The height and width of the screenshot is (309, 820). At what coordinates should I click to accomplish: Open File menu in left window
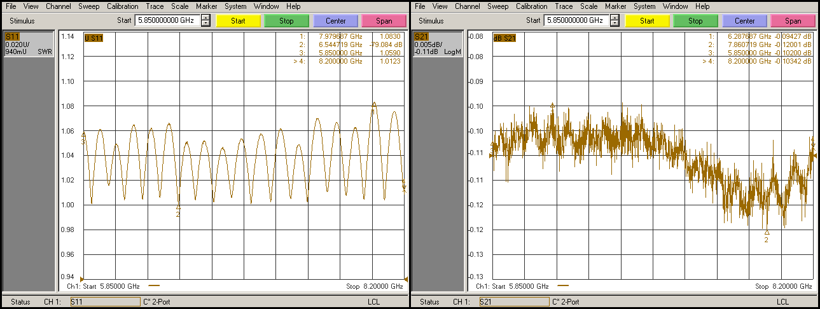click(x=11, y=6)
